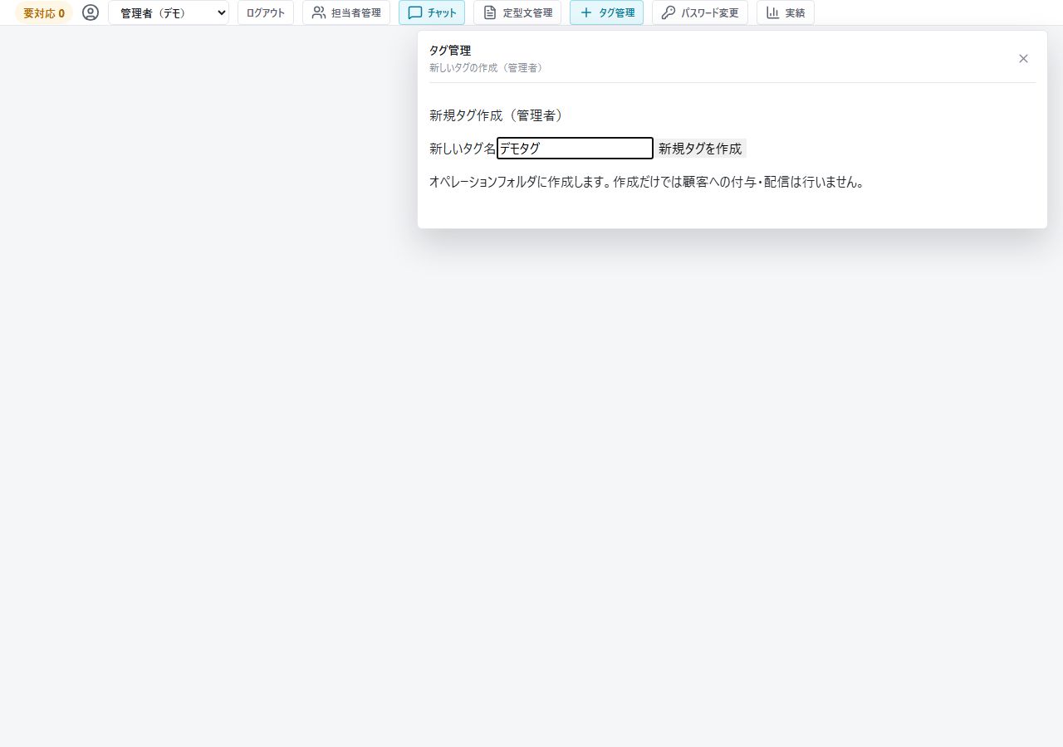Screen dimensions: 1063x747
Task: Open the 管理者（デモ） account dropdown
Action: tap(169, 12)
